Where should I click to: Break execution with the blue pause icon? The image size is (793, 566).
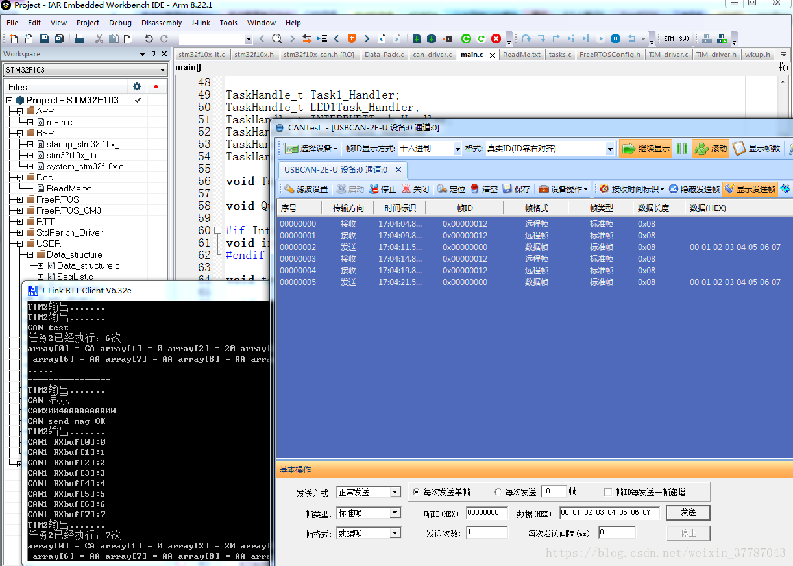(616, 39)
